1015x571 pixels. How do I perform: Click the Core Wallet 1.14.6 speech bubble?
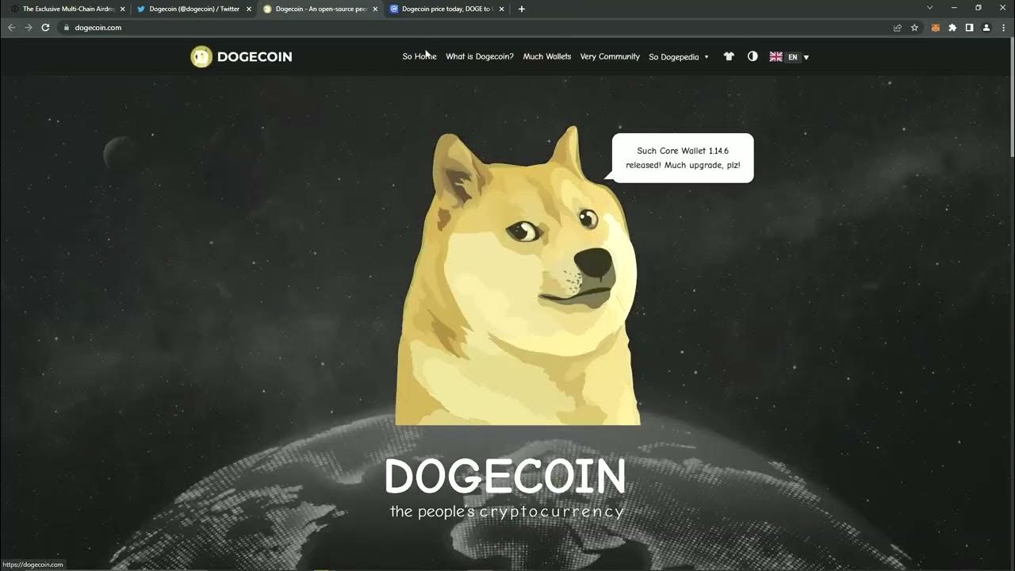click(683, 158)
